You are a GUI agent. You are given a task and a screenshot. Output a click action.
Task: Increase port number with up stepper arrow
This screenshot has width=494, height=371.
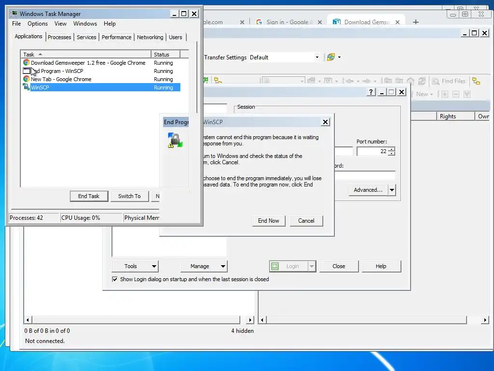[392, 149]
